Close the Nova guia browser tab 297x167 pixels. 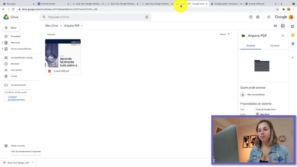[33, 4]
